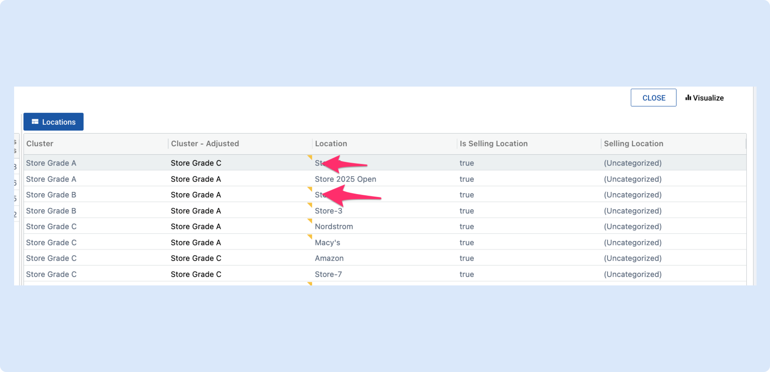
Task: Click the Cluster column header
Action: pos(40,144)
